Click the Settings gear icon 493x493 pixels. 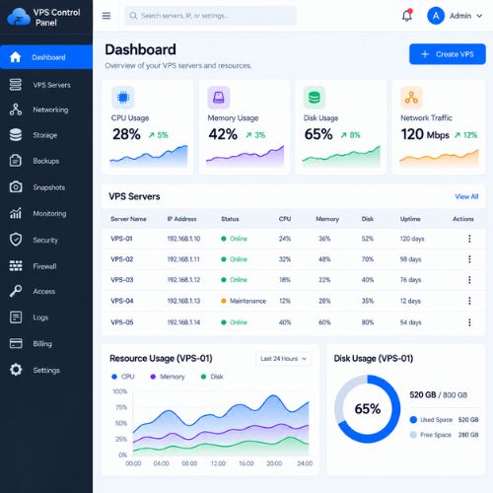[16, 370]
